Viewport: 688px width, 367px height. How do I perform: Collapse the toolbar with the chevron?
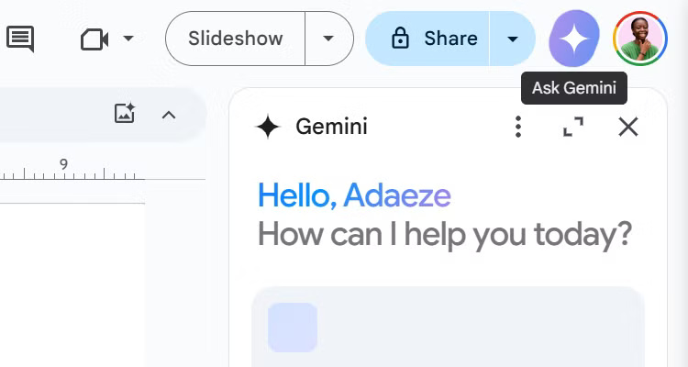168,114
